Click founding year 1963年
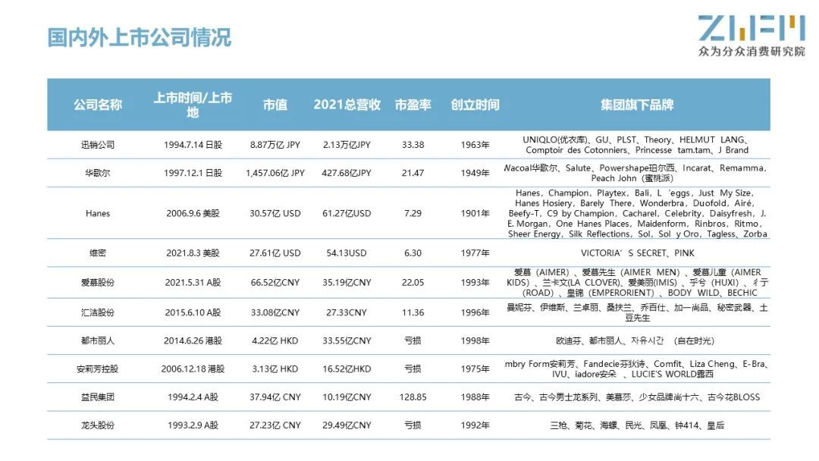Image resolution: width=819 pixels, height=461 pixels. point(475,145)
